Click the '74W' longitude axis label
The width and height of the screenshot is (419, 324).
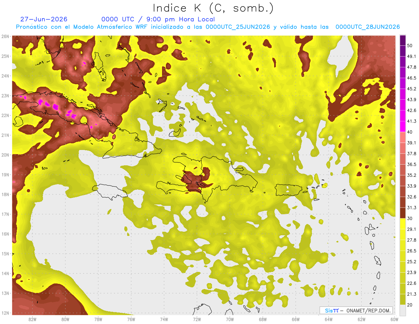click(164, 319)
